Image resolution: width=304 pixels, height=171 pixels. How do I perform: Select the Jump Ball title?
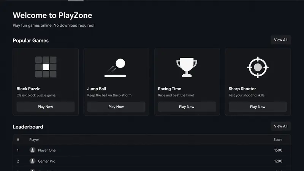[97, 89]
